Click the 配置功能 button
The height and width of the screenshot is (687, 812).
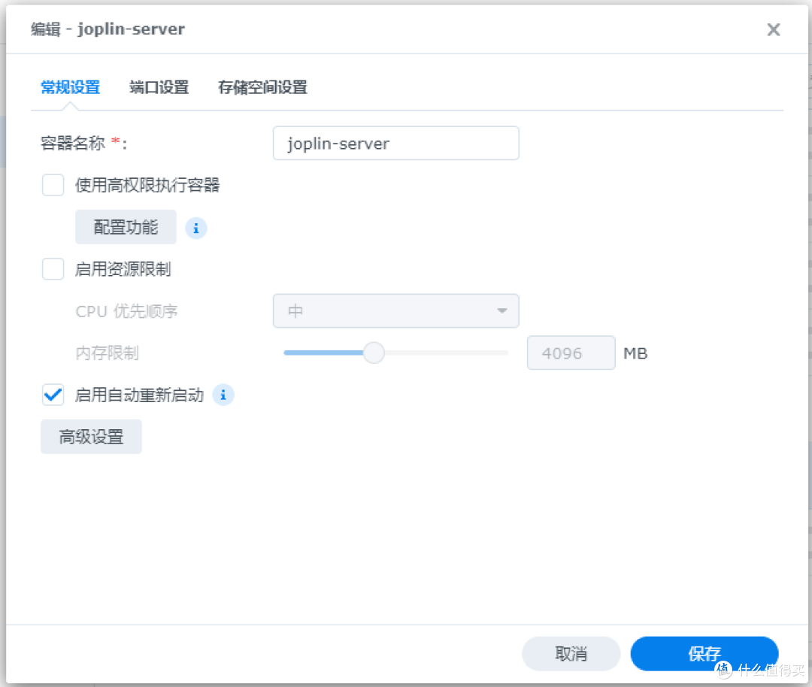(x=126, y=227)
